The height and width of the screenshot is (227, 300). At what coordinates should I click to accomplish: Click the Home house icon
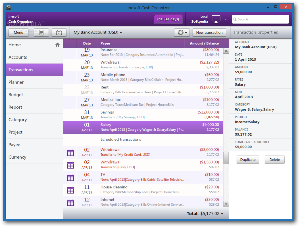[57, 45]
